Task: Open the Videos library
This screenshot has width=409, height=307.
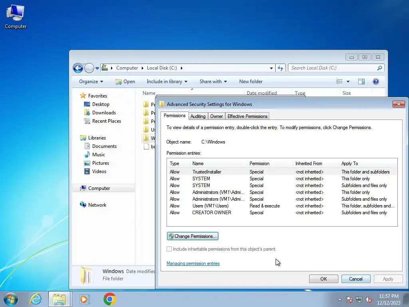Action: tap(95, 171)
